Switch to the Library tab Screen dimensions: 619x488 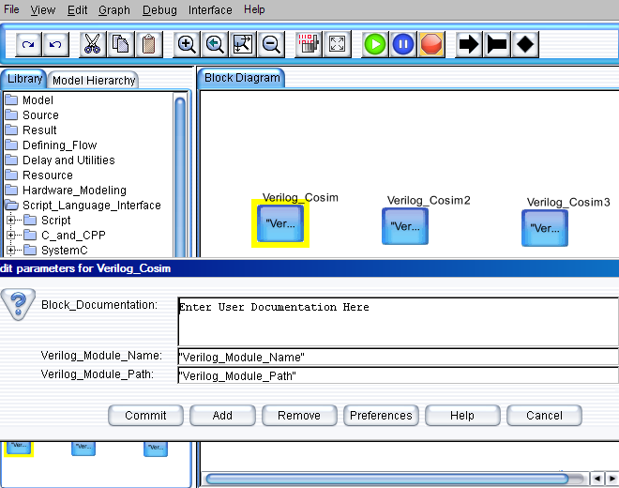pos(24,79)
